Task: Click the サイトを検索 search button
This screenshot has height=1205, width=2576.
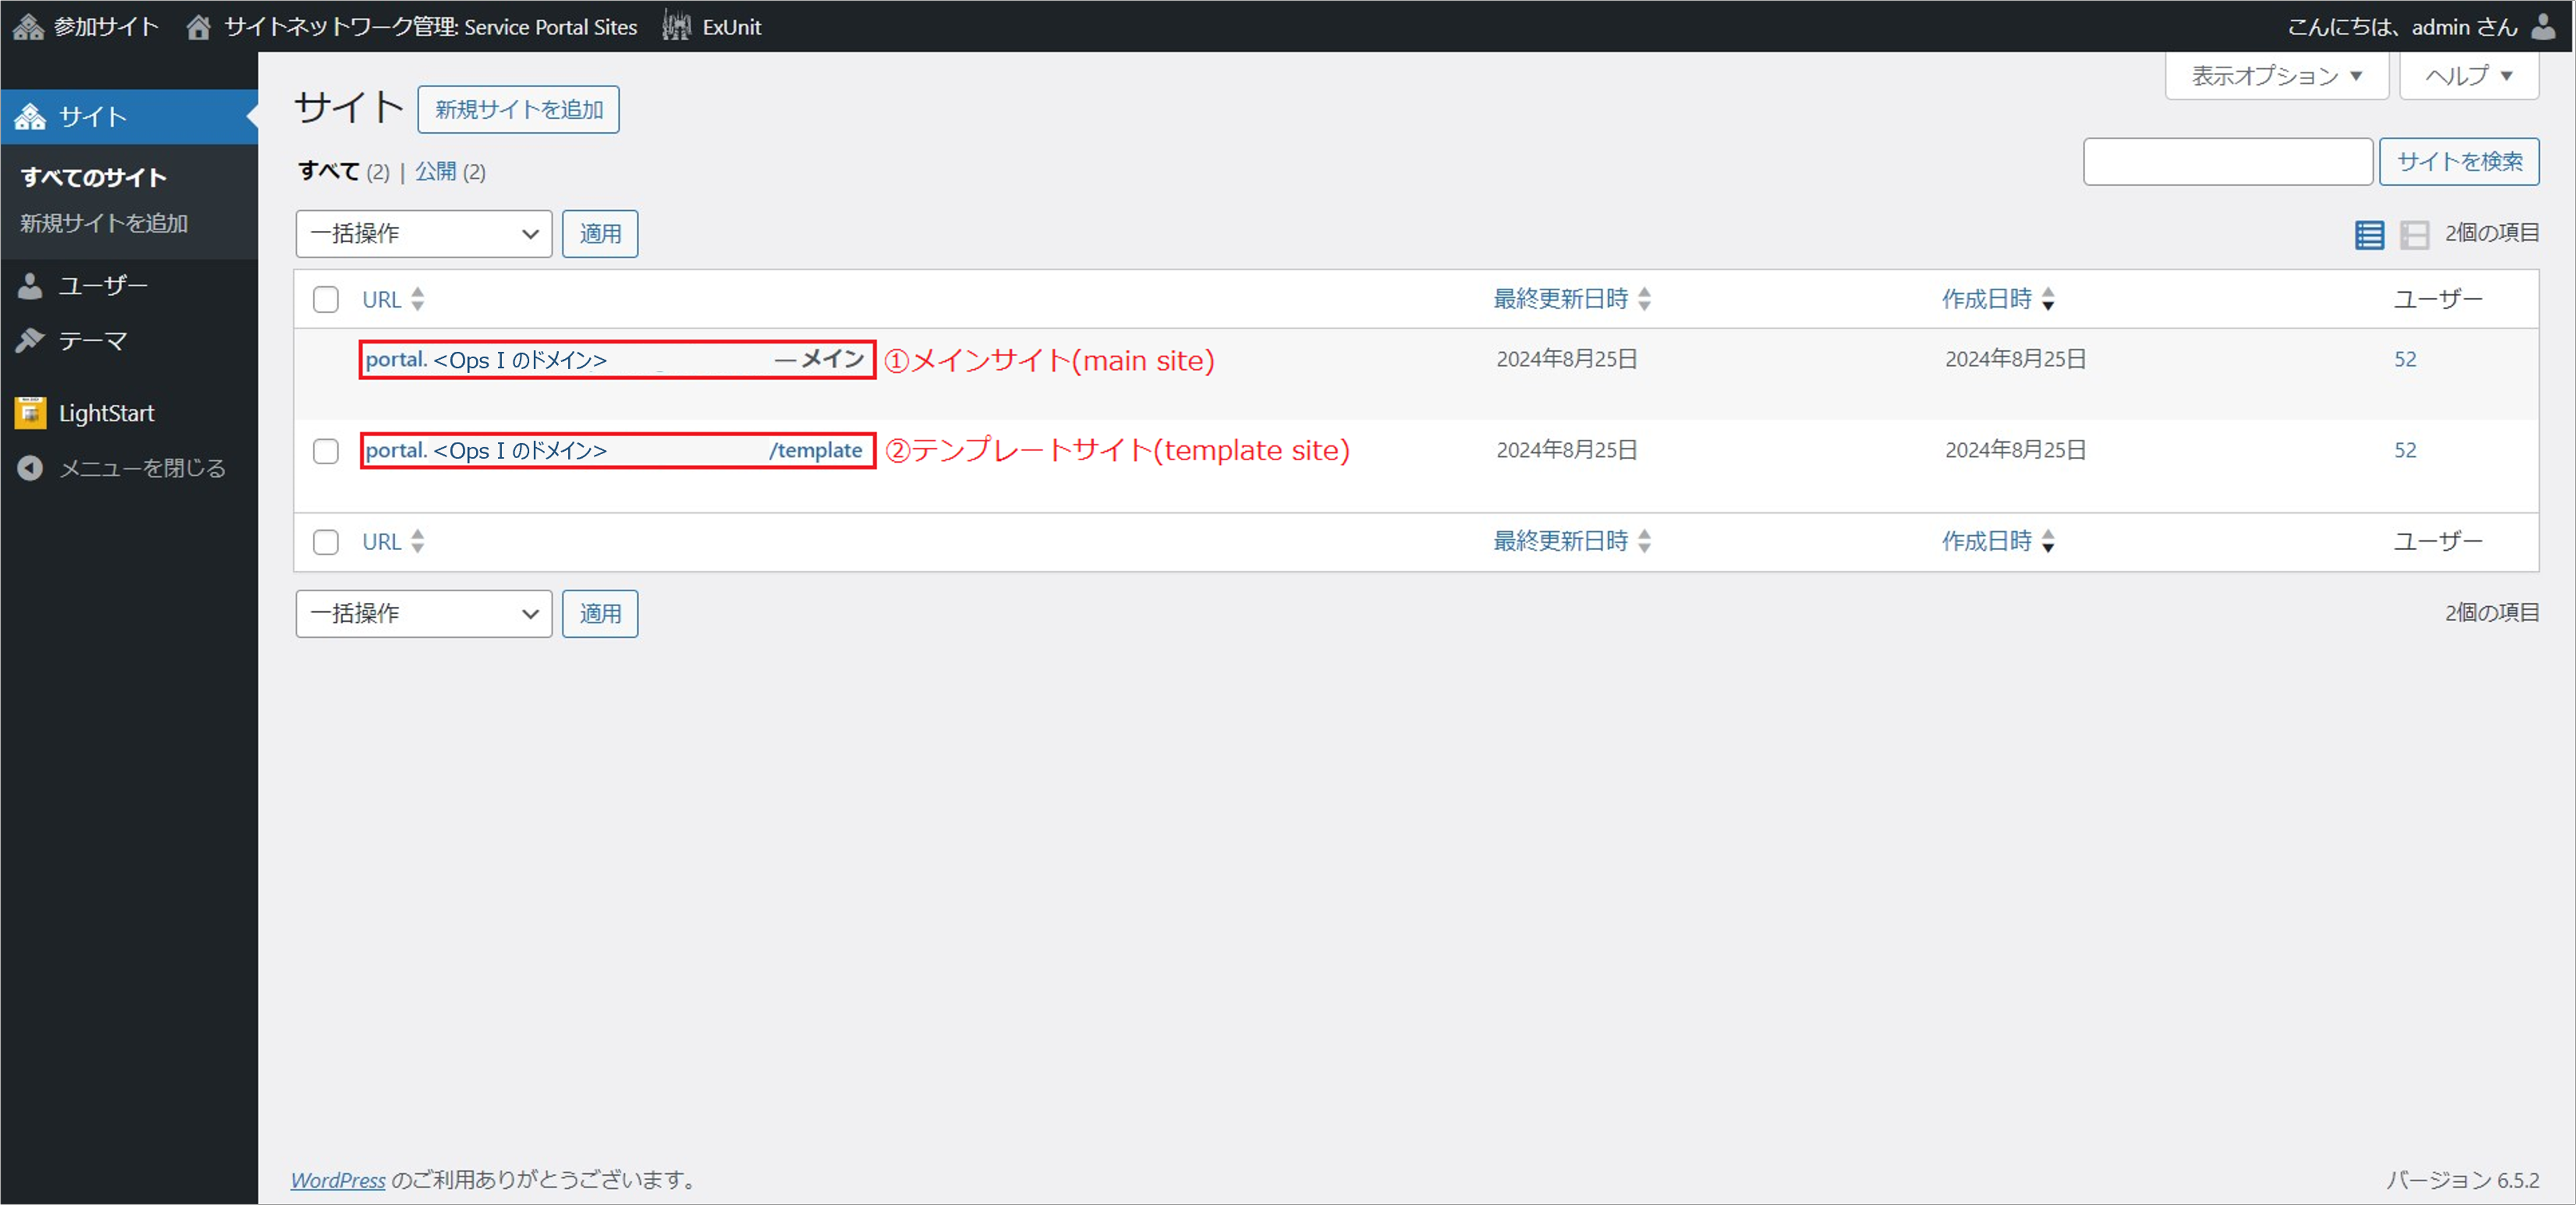Action: [x=2459, y=162]
